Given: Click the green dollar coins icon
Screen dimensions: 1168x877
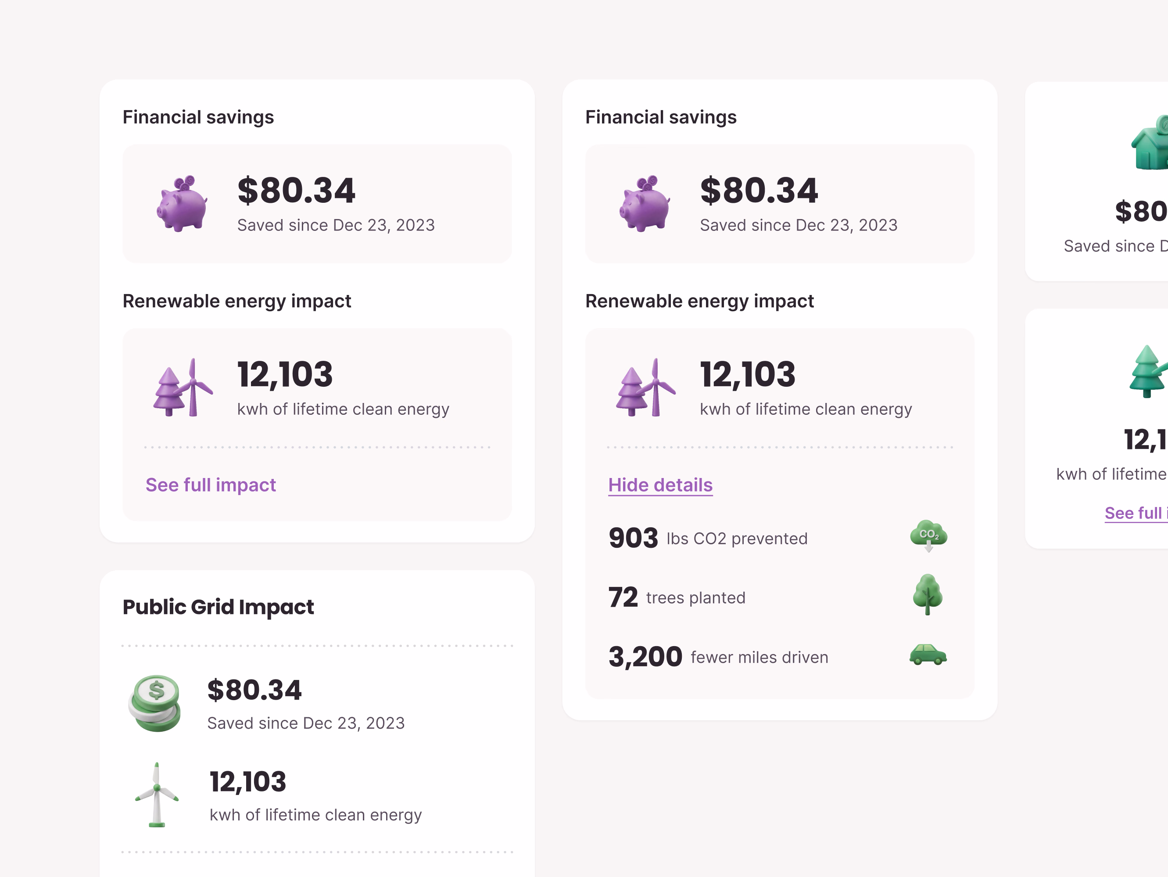Looking at the screenshot, I should click(155, 703).
